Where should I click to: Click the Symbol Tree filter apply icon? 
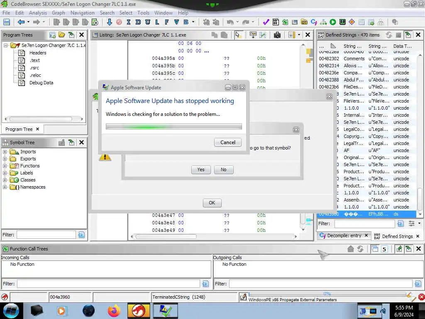pos(81,235)
